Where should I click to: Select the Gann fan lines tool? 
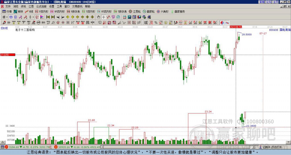click(105, 23)
